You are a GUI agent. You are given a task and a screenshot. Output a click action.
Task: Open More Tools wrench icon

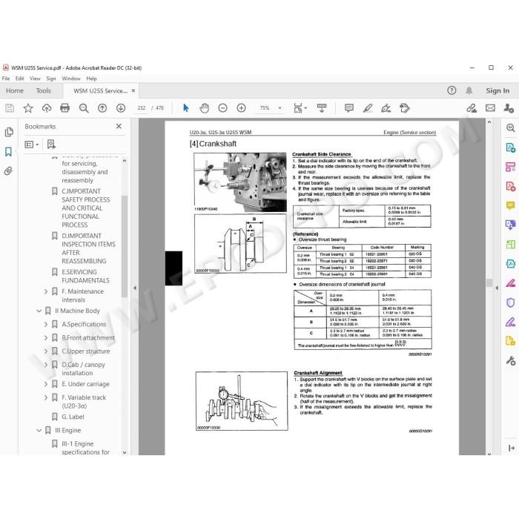(x=510, y=360)
